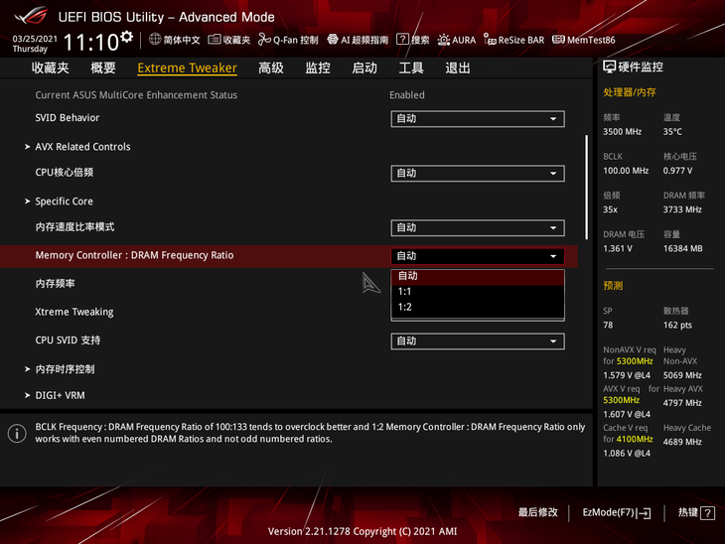This screenshot has height=544, width=725.
Task: Open the 收藏夹 favorites shortcut in top bar
Action: [229, 40]
